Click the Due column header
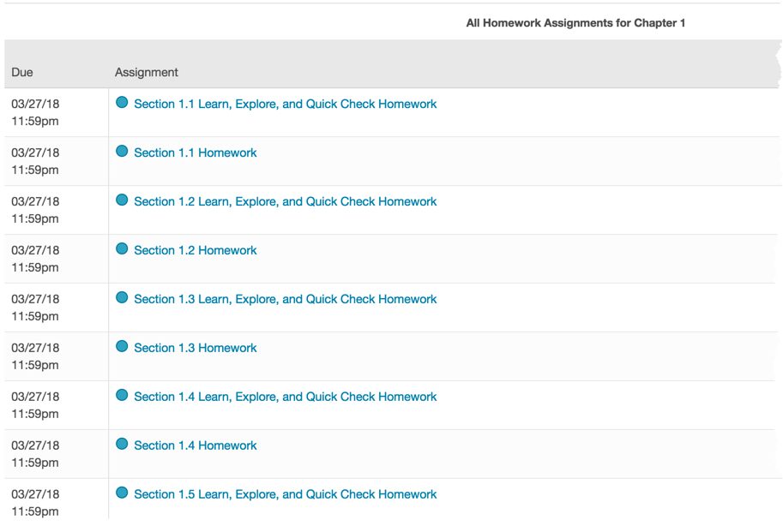The height and width of the screenshot is (526, 783). tap(21, 72)
